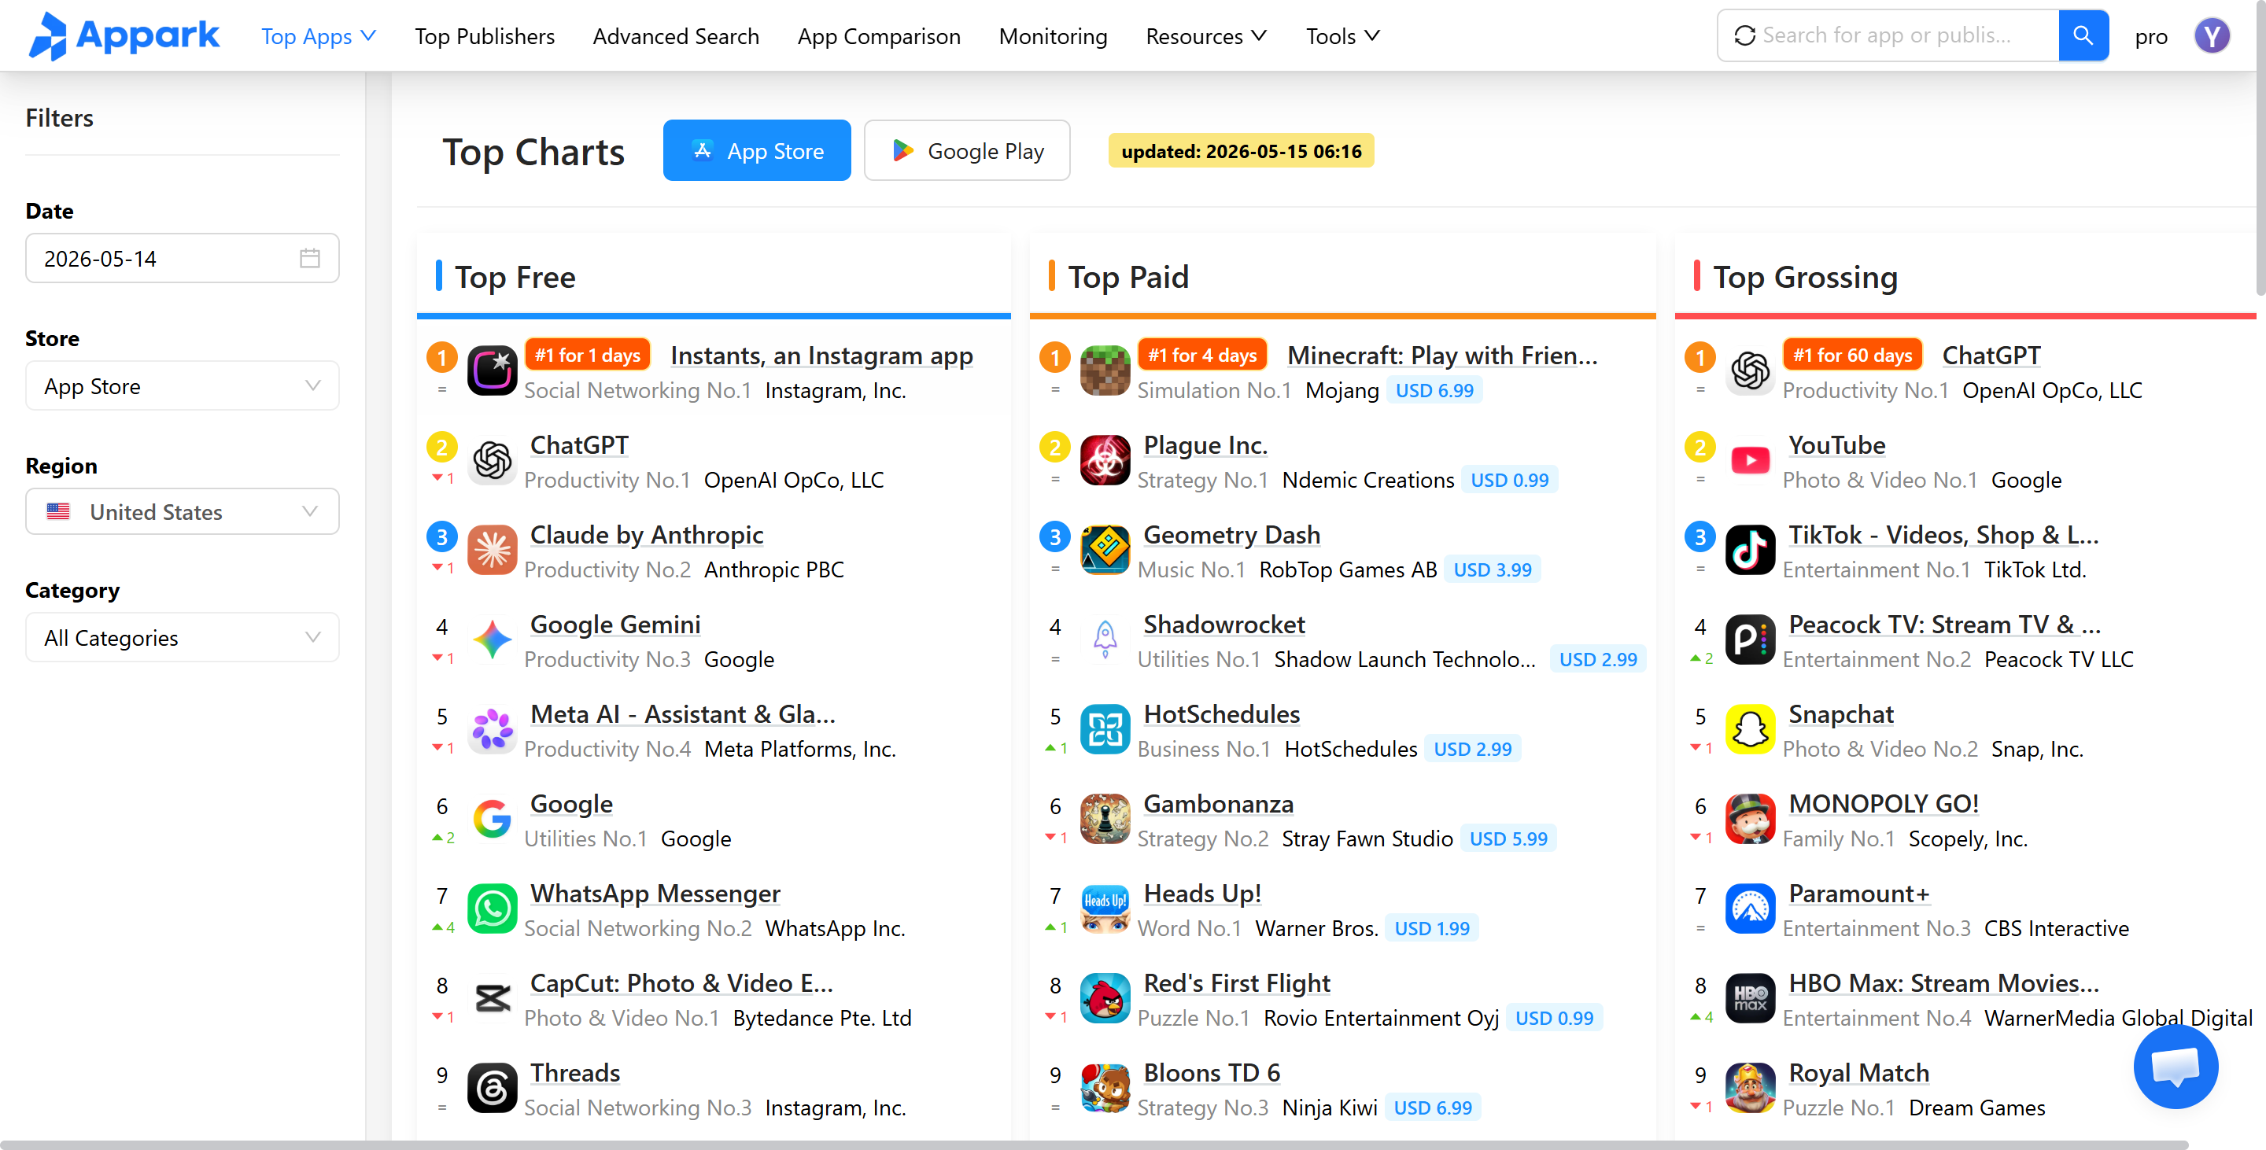Click the Appark logo

click(124, 36)
